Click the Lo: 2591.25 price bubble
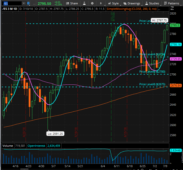Screen dimensions: 183x170 pos(55,134)
